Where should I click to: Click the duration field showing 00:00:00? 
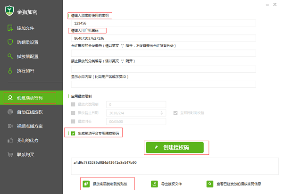(x=136, y=122)
